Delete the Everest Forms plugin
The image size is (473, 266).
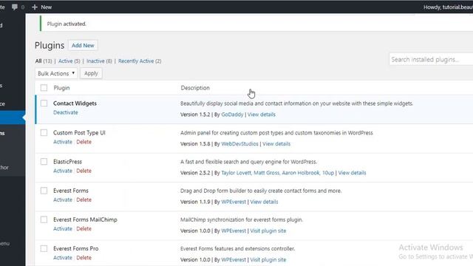click(84, 199)
